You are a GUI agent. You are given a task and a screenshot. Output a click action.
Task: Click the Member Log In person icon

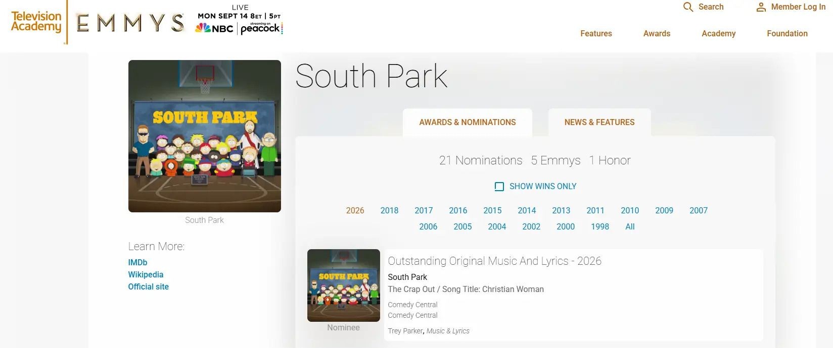[x=761, y=7]
